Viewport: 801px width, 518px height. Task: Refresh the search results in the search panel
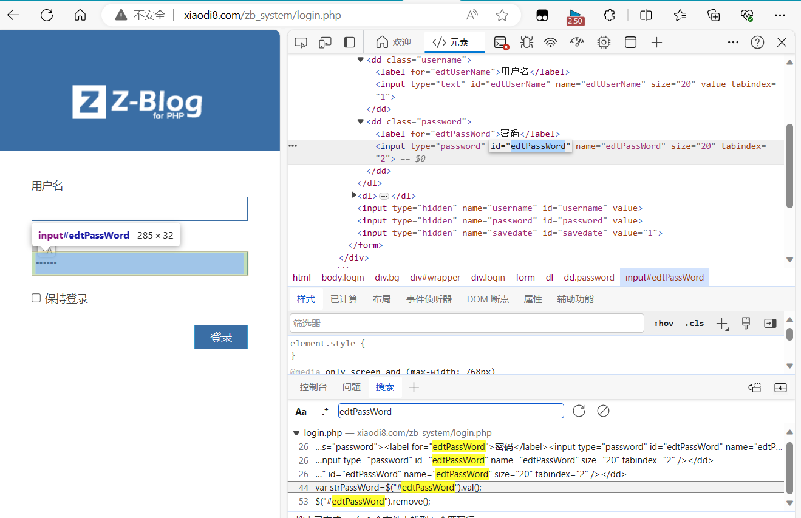[x=579, y=411]
